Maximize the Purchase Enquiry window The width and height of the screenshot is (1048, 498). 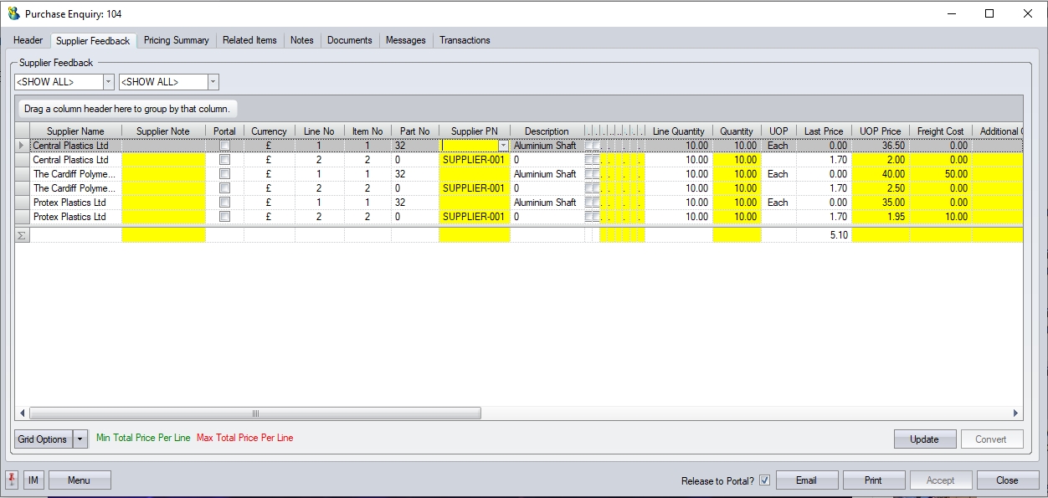tap(989, 14)
